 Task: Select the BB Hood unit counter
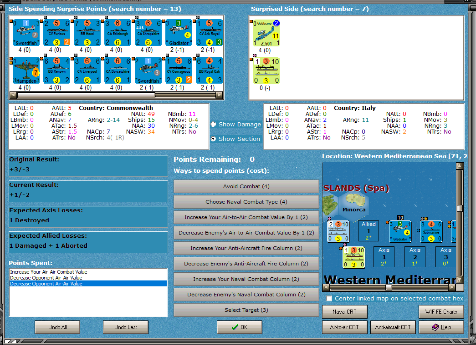pyautogui.click(x=87, y=32)
